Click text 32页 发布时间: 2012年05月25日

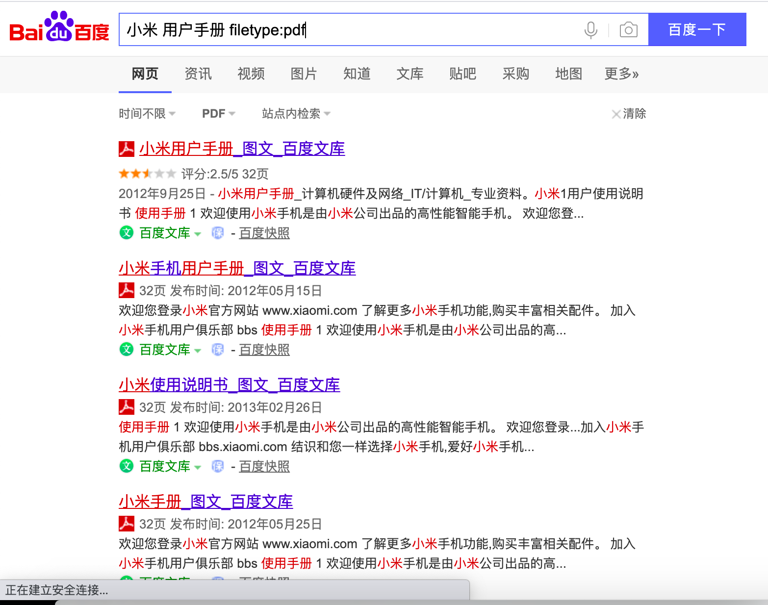pos(230,524)
